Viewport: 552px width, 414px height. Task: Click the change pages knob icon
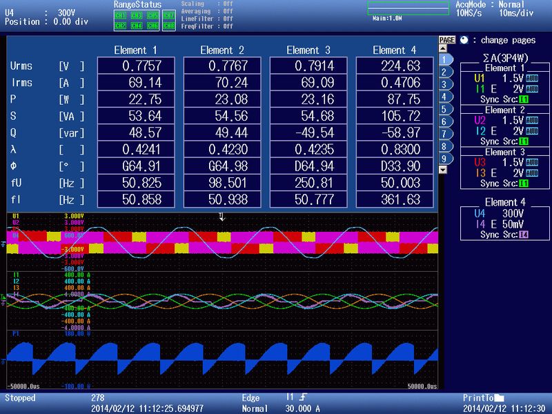(x=464, y=40)
